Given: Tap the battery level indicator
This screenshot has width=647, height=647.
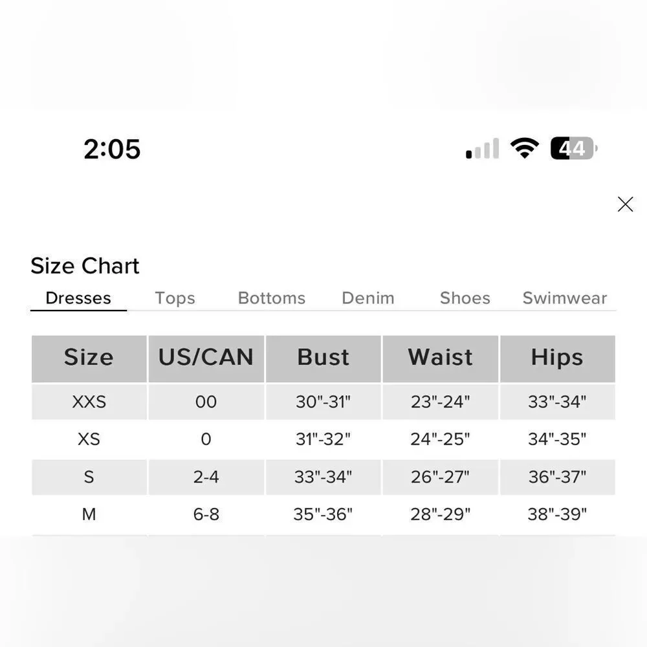Looking at the screenshot, I should point(573,149).
